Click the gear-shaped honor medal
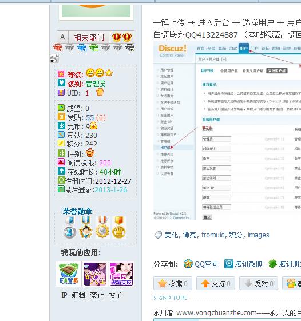The image size is (301, 321). pyautogui.click(x=102, y=227)
